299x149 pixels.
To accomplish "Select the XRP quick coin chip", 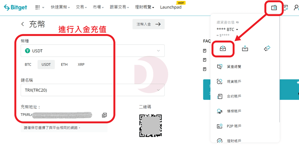I will pos(81,64).
